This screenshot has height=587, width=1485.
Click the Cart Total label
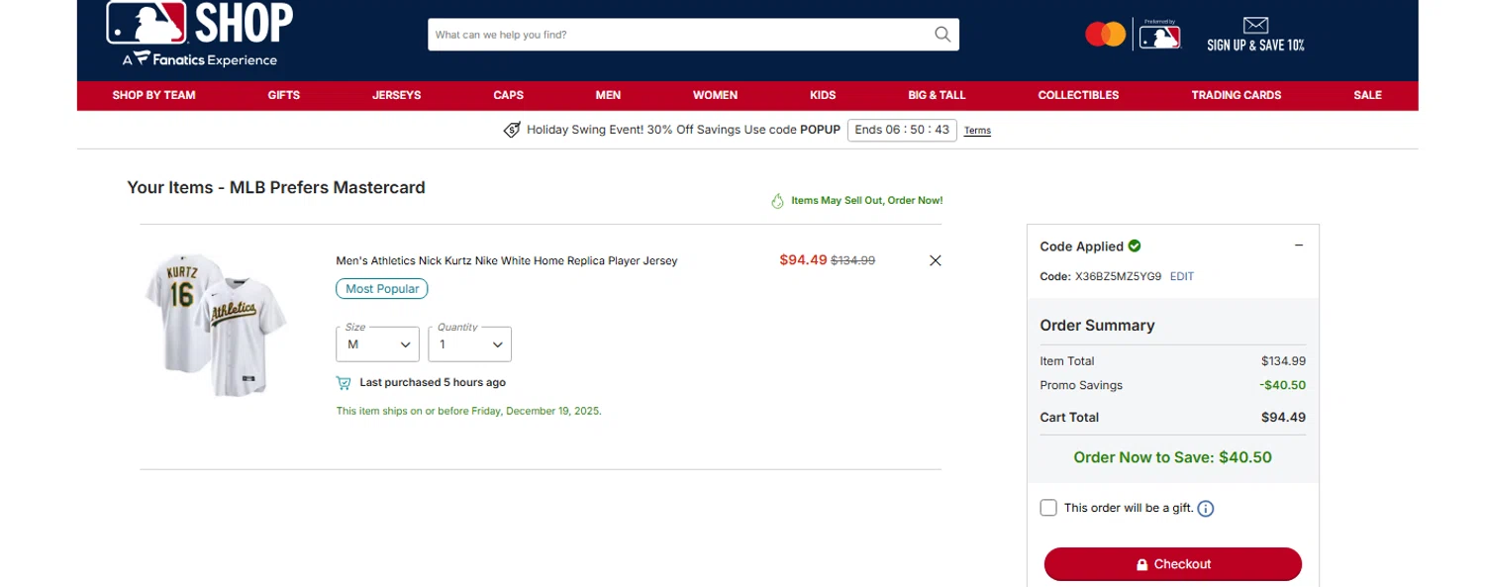click(1069, 418)
